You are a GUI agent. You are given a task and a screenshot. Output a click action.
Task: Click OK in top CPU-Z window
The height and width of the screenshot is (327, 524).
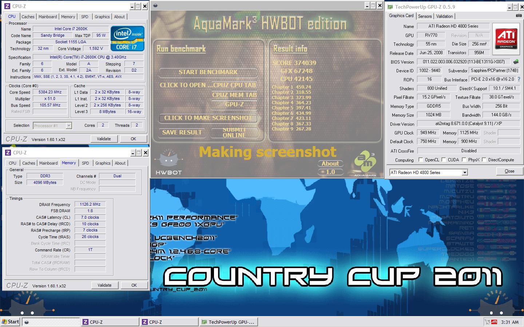click(x=133, y=139)
